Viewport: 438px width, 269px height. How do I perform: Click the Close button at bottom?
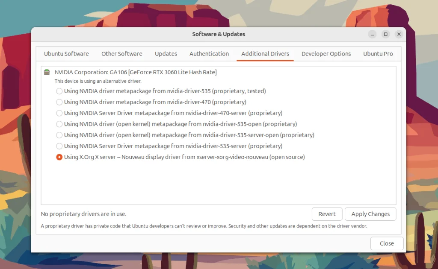click(x=387, y=244)
